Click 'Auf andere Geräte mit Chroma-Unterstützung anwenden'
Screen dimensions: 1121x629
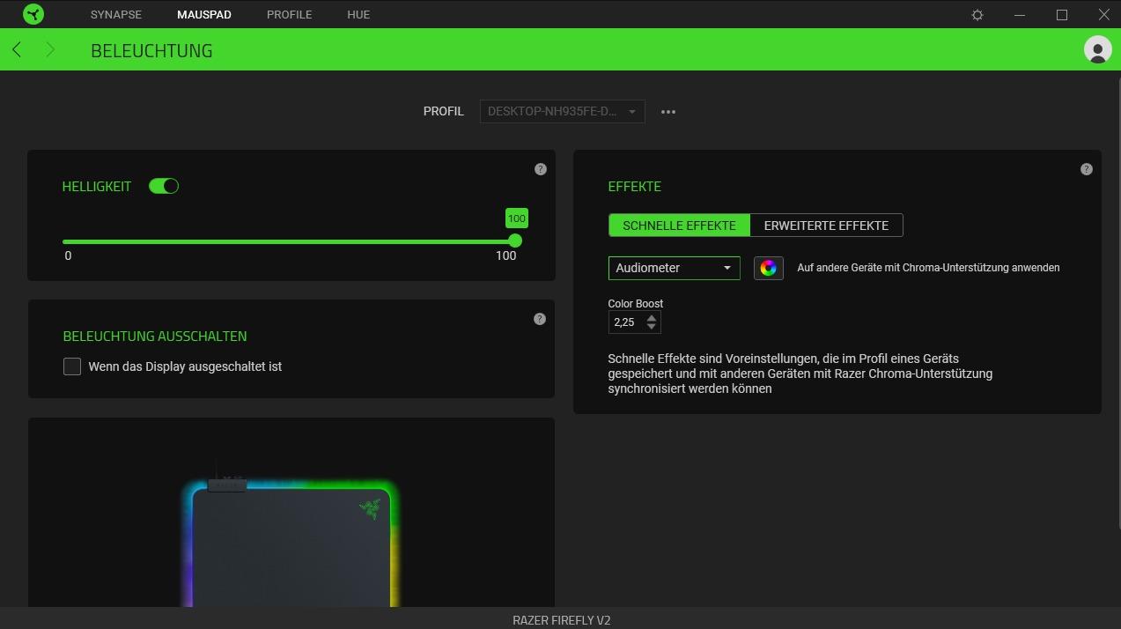pyautogui.click(x=928, y=268)
